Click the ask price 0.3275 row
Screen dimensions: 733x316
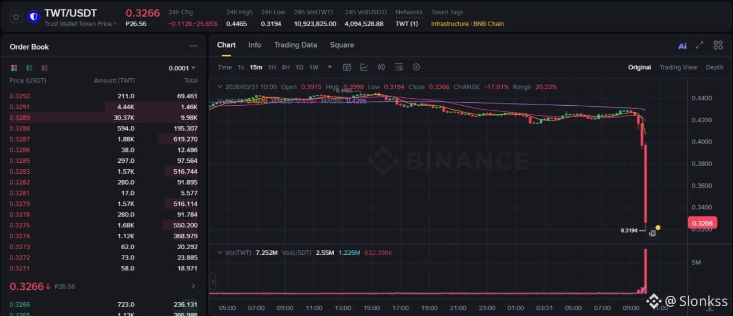104,225
